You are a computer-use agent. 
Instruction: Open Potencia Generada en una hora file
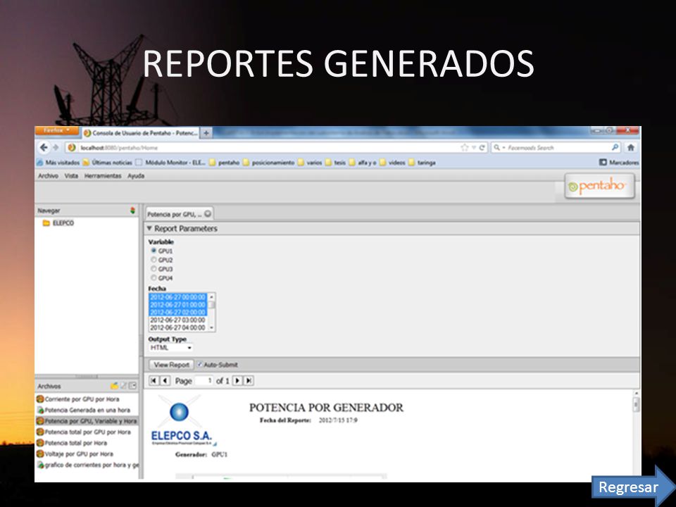(83, 410)
